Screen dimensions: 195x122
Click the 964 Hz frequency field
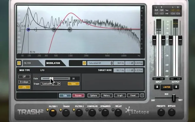pos(119,63)
